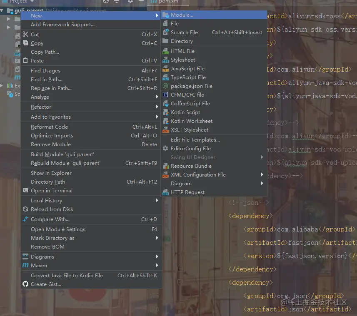
Task: Click the package.json File icon
Action: [x=165, y=86]
